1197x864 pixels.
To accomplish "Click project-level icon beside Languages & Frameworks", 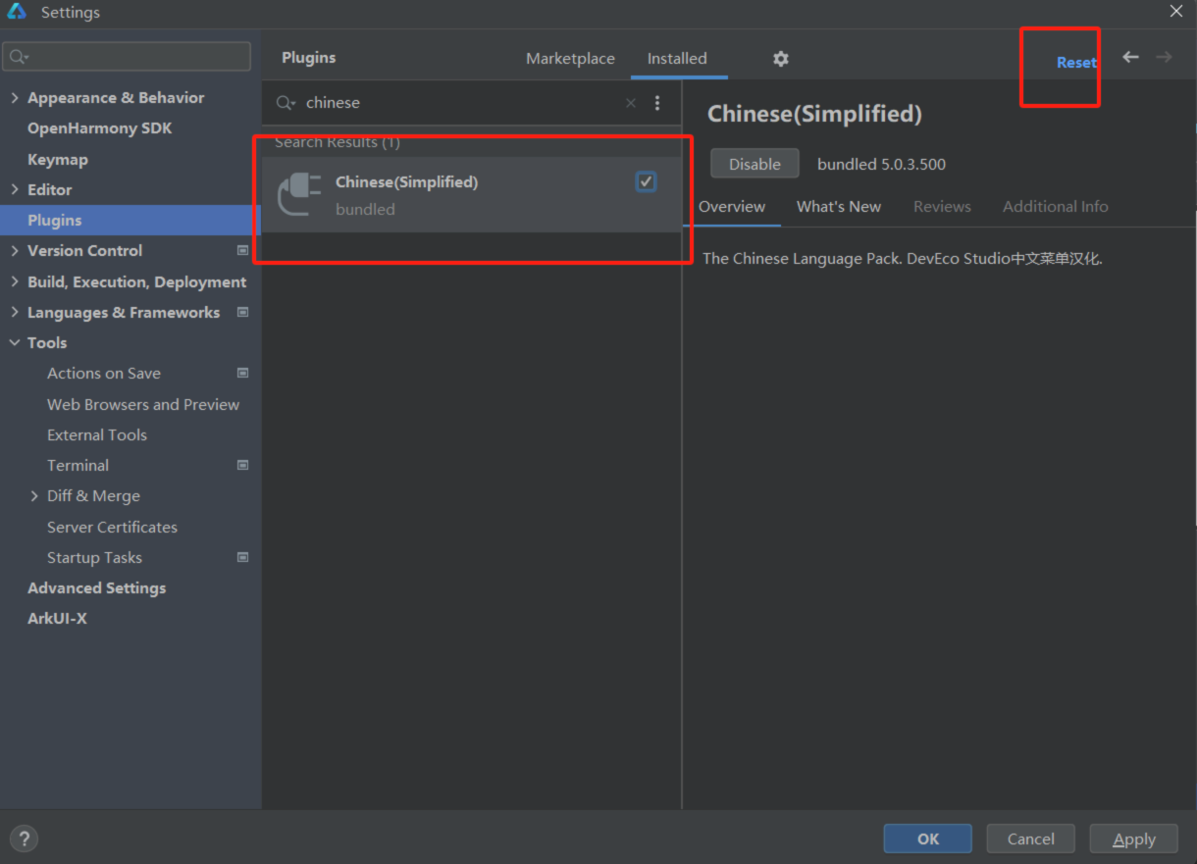I will tap(243, 313).
